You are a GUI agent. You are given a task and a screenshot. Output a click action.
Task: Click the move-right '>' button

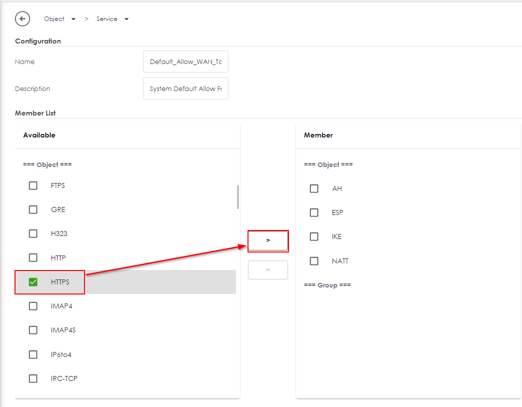(x=268, y=240)
